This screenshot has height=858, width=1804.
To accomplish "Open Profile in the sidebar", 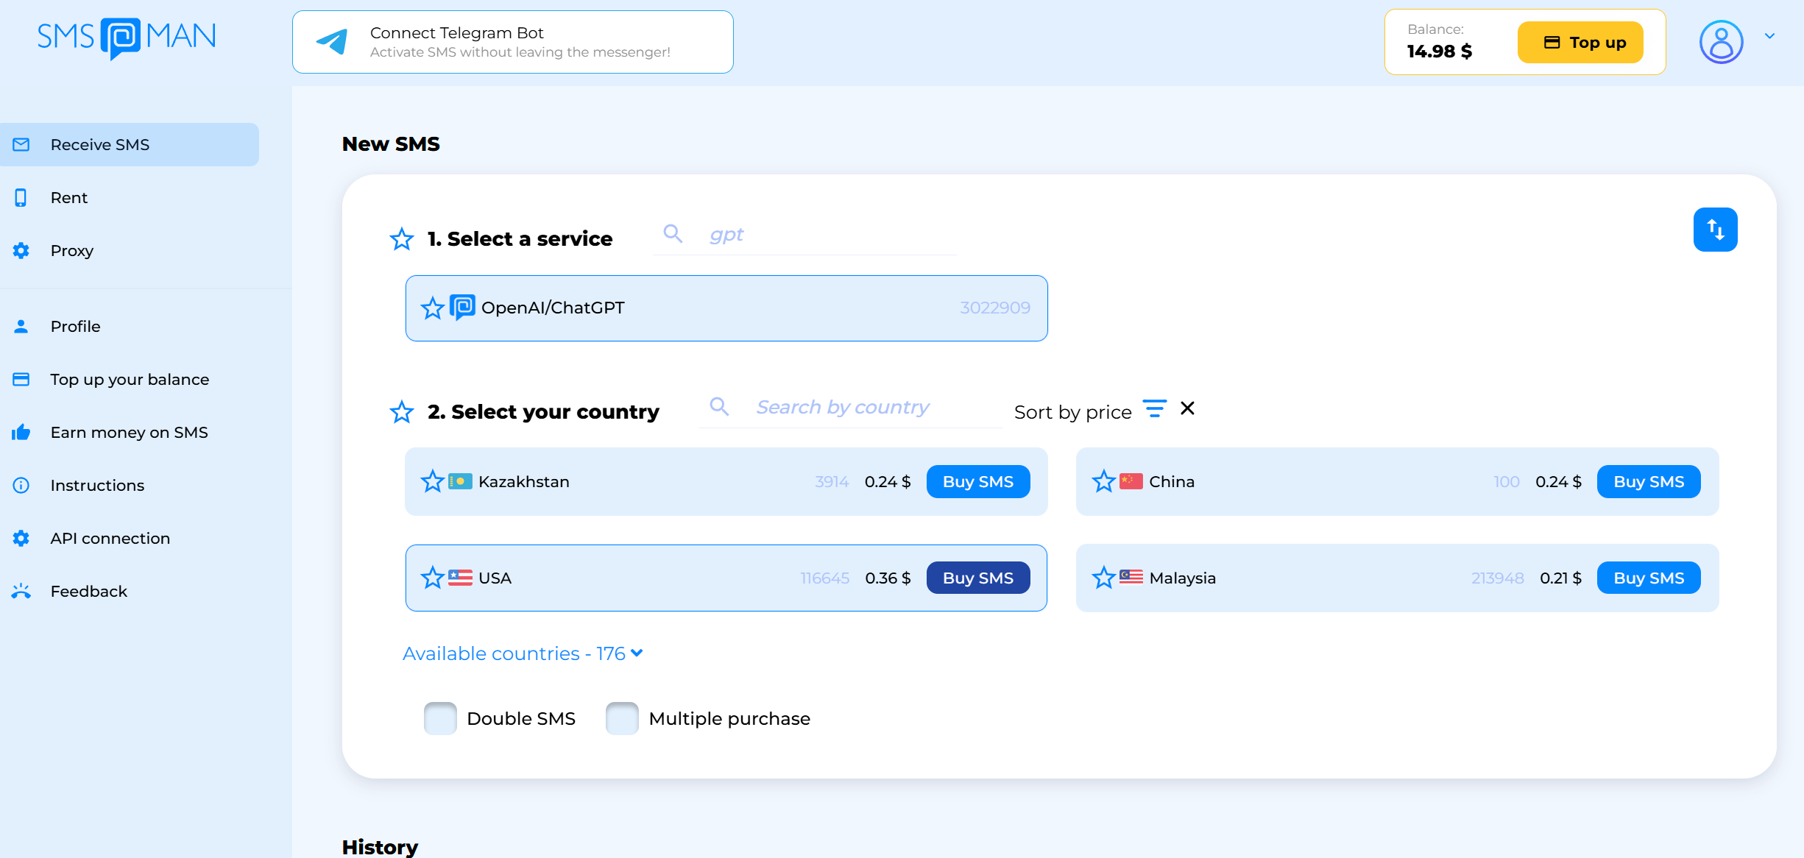I will tap(130, 326).
